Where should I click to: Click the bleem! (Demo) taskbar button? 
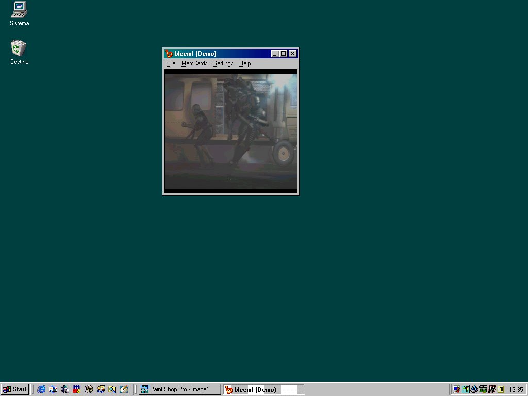pos(264,389)
